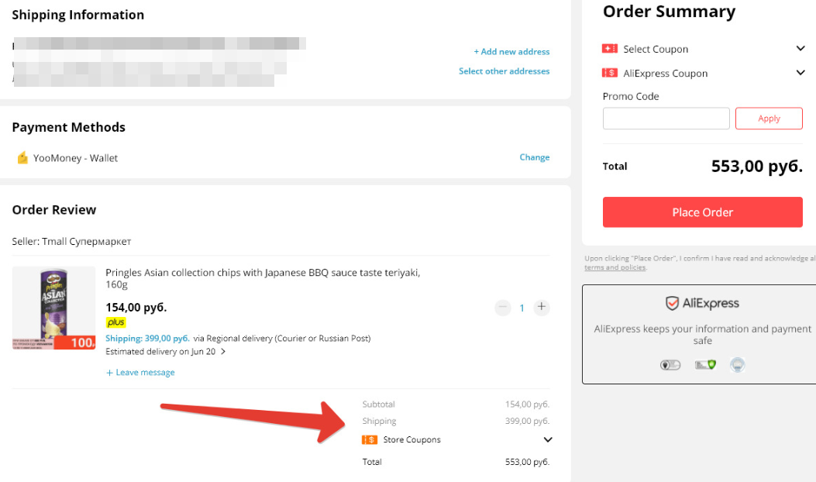Click the round blue trust seal icon

click(737, 365)
